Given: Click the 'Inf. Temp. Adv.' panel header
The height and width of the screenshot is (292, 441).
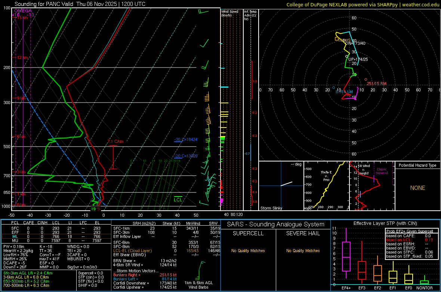Looking at the screenshot, I should (x=250, y=15).
